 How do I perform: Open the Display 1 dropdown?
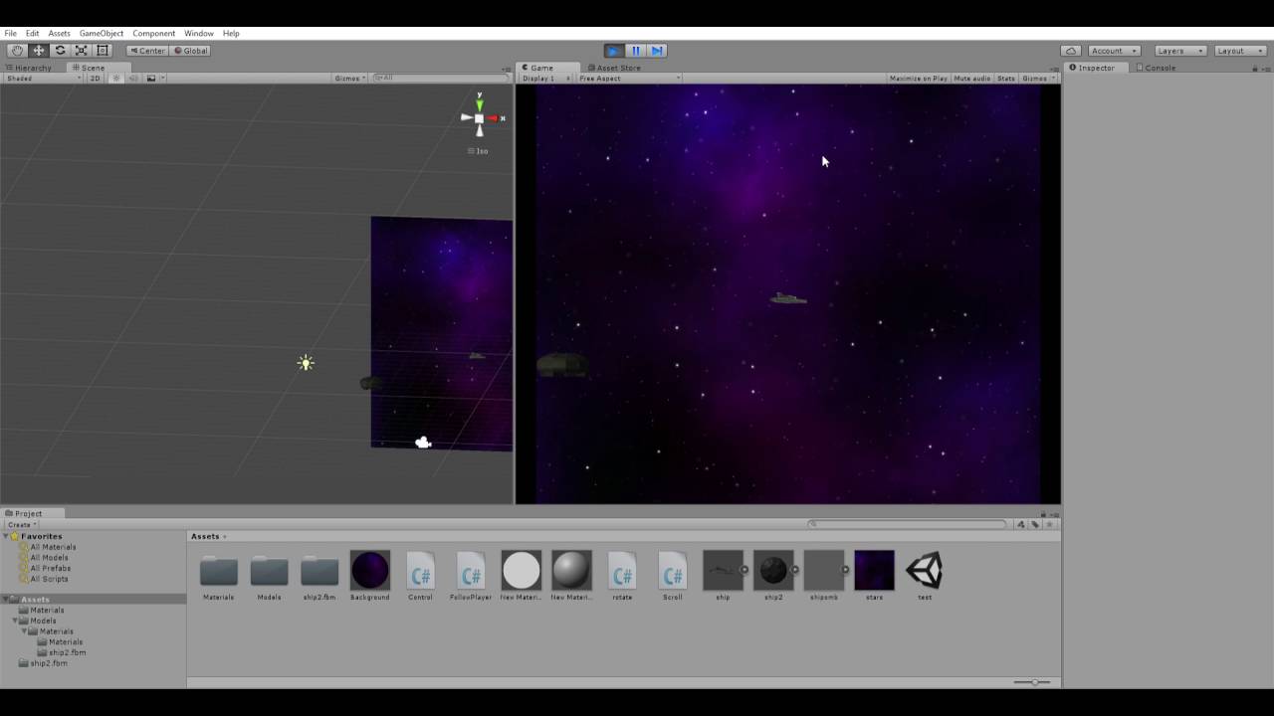[545, 78]
